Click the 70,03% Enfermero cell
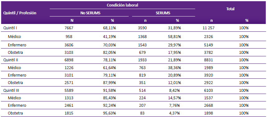 pos(110,45)
